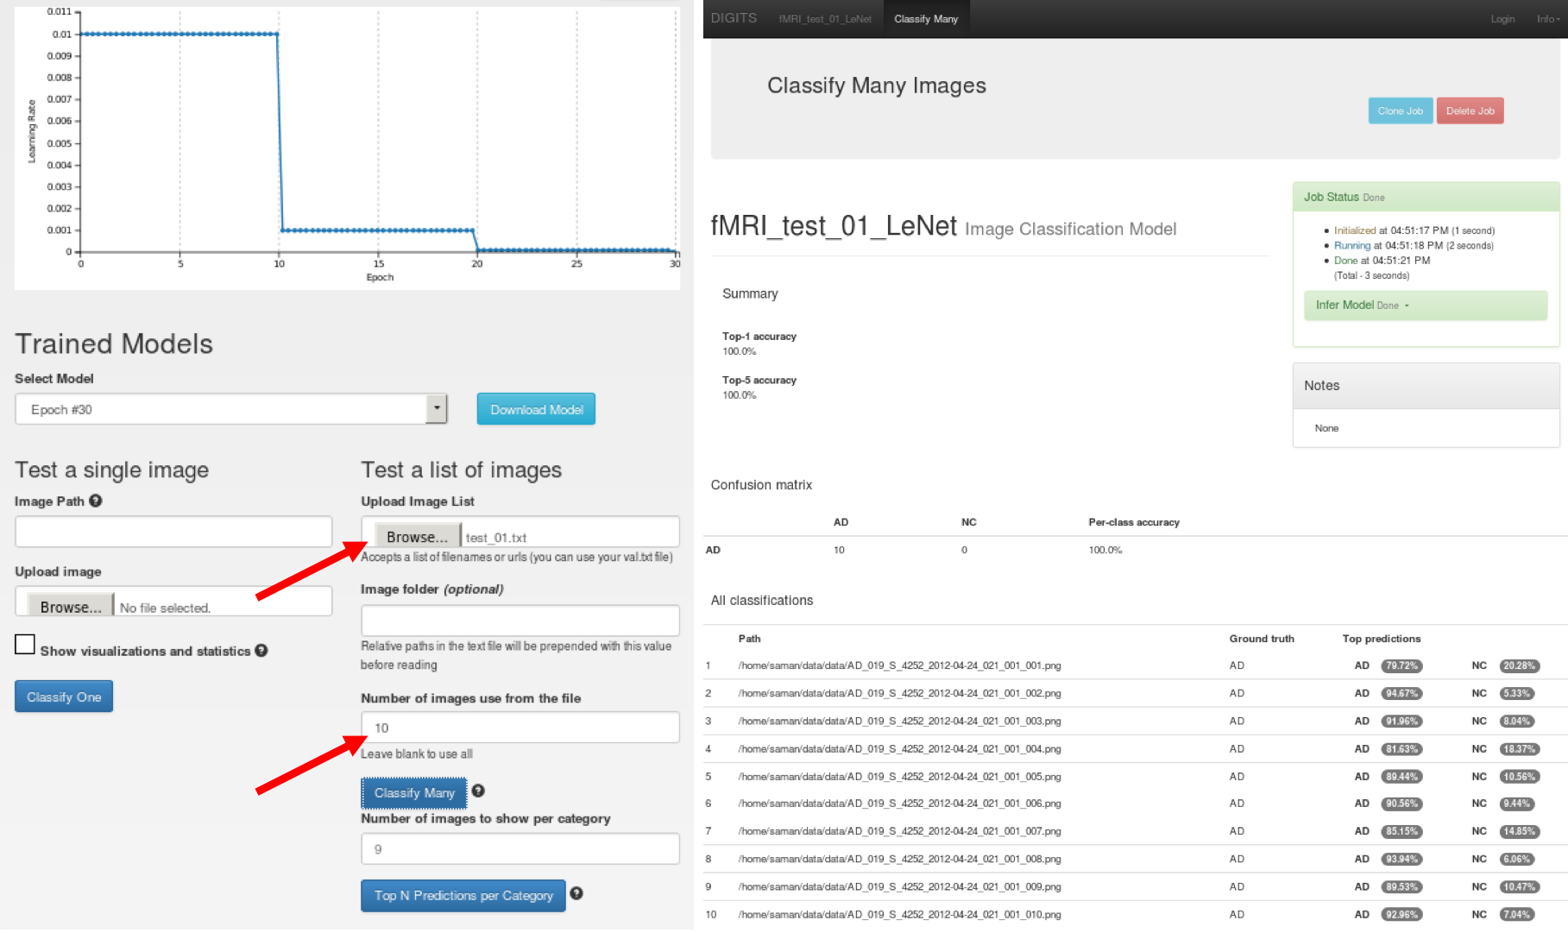Click the Notes panel header

tap(1426, 386)
